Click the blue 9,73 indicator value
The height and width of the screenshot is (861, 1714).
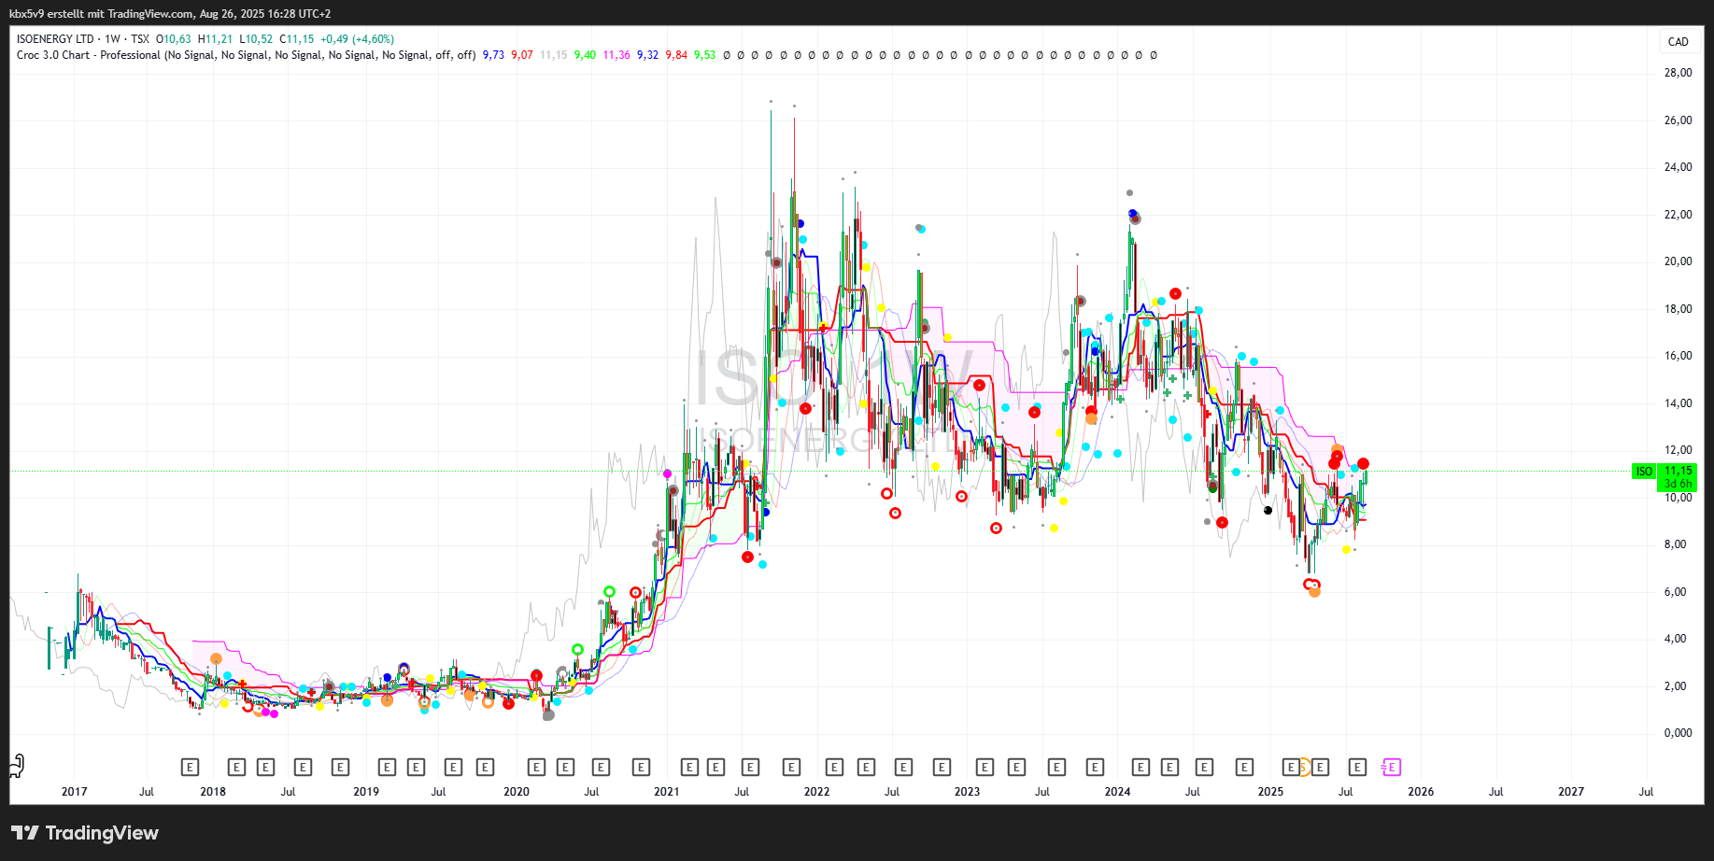click(493, 55)
